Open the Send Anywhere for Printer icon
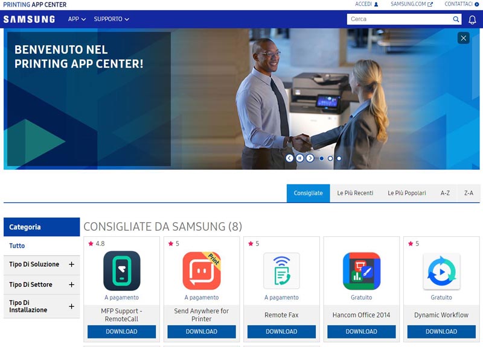 pos(202,270)
